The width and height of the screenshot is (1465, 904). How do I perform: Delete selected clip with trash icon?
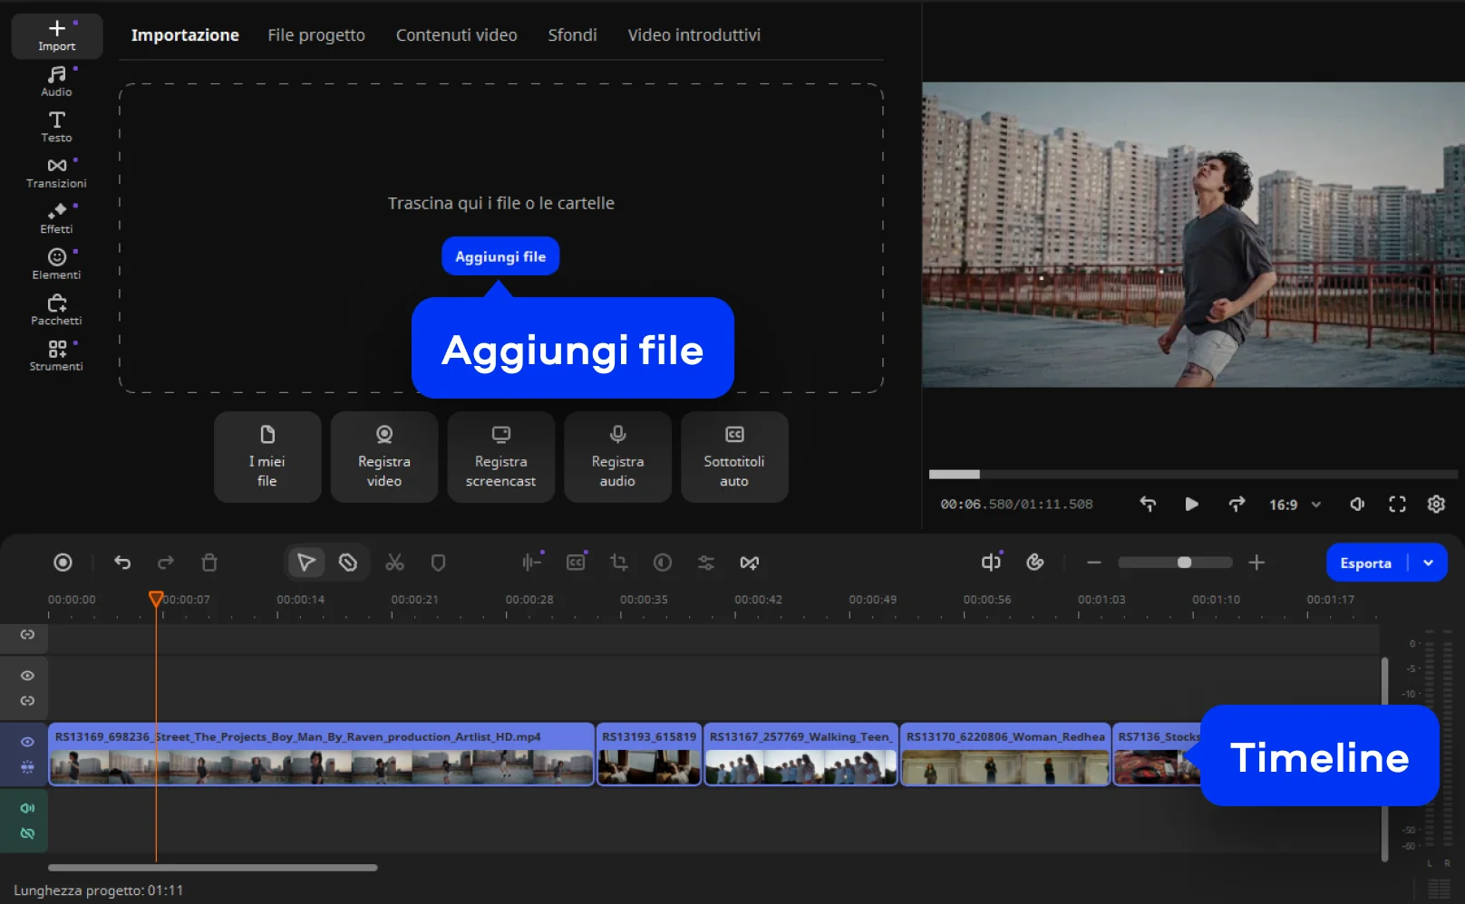209,563
